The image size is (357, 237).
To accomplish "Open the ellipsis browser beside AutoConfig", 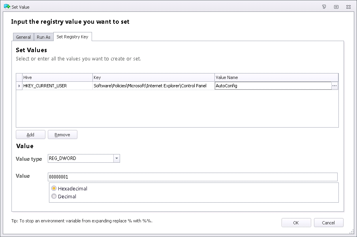I will coord(334,86).
